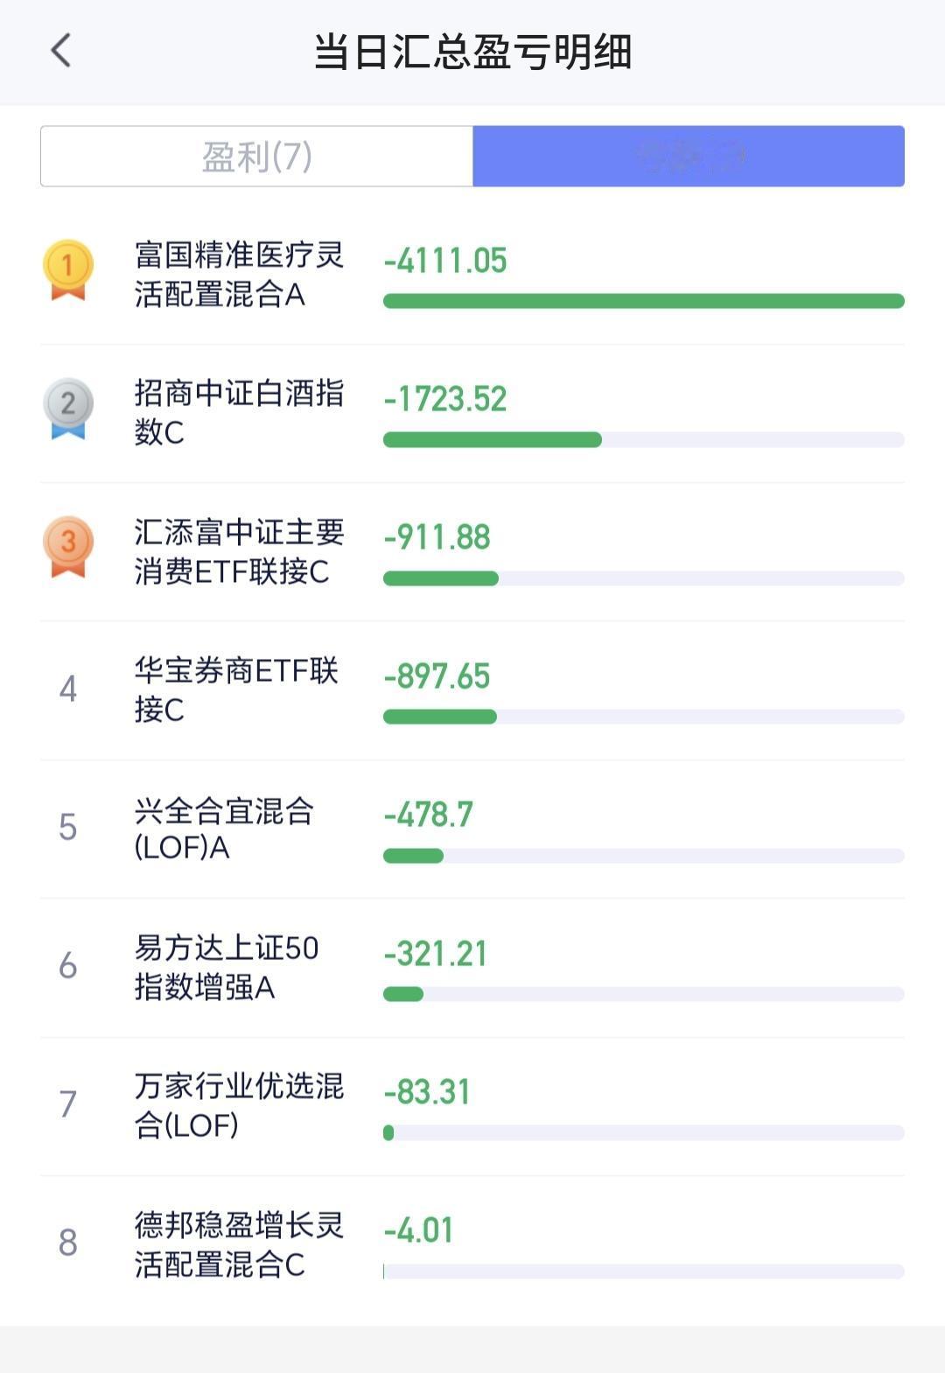This screenshot has width=945, height=1373.
Task: Click the gold rank 1 medal icon
Action: (x=68, y=270)
